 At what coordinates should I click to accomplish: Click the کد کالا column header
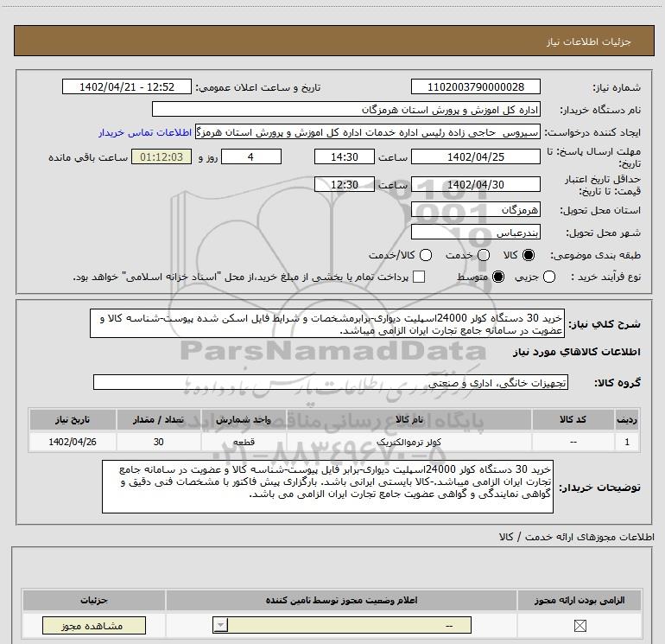click(x=573, y=419)
